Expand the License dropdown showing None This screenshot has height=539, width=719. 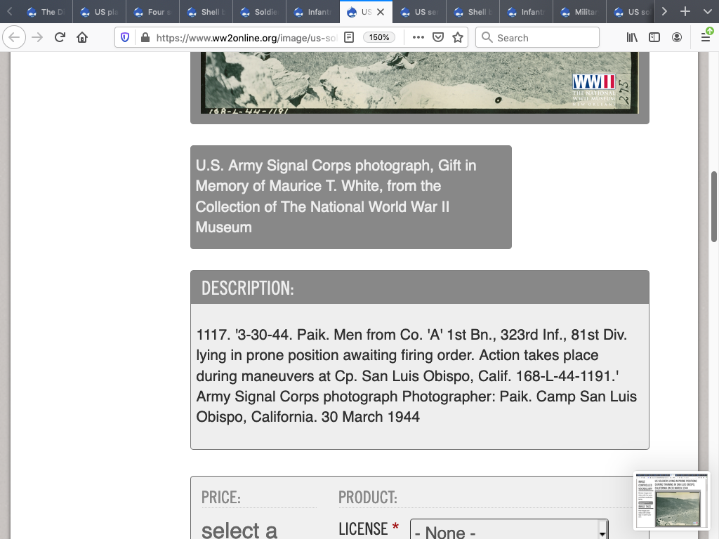tap(508, 531)
